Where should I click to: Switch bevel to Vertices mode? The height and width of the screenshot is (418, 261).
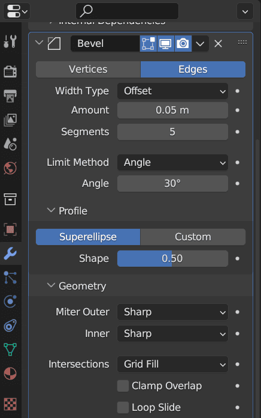coord(88,69)
